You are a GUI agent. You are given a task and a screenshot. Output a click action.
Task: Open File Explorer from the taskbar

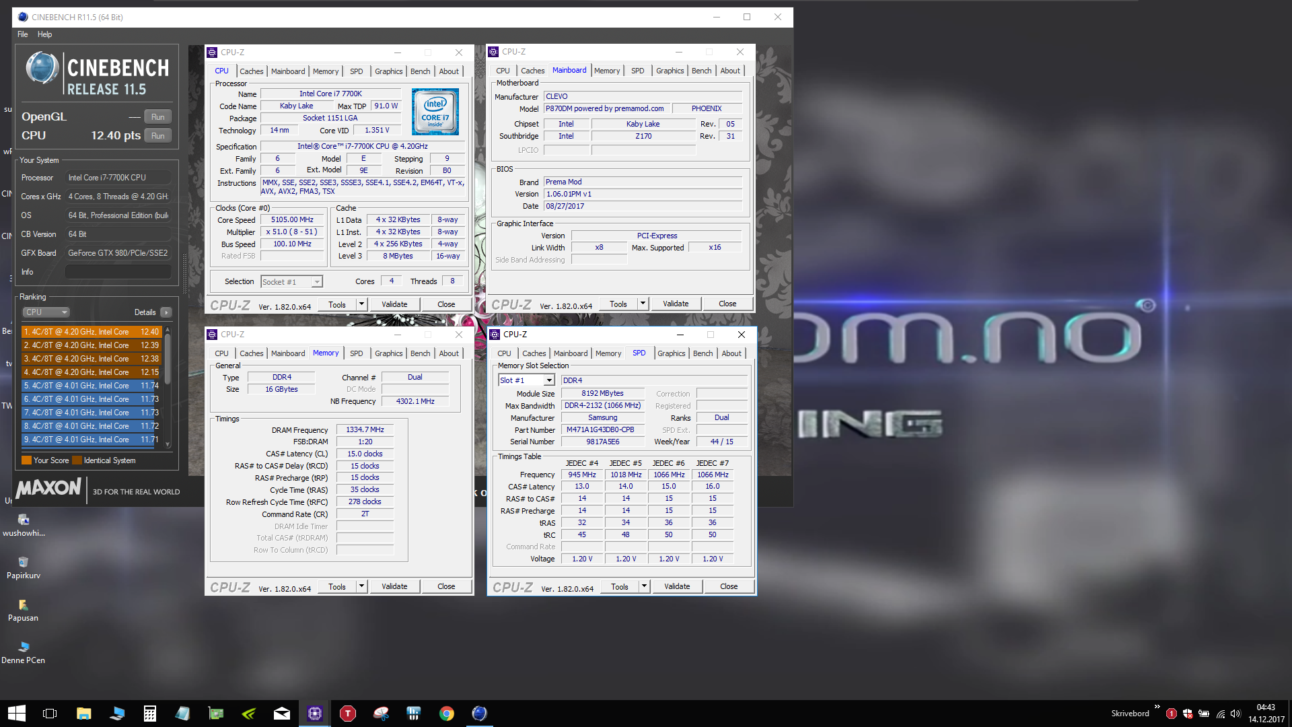pos(84,714)
